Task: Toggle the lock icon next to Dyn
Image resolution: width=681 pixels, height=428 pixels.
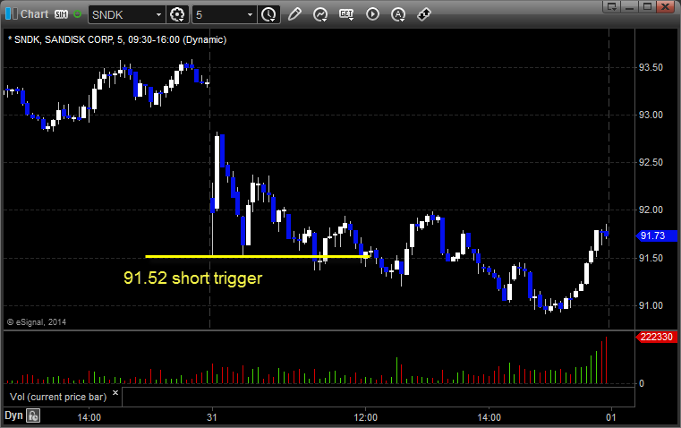Action: coord(33,415)
